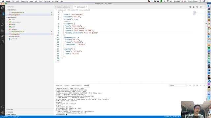Expand the NPM Scripts section
Image resolution: width=211 pixels, height=118 pixels.
(12, 114)
